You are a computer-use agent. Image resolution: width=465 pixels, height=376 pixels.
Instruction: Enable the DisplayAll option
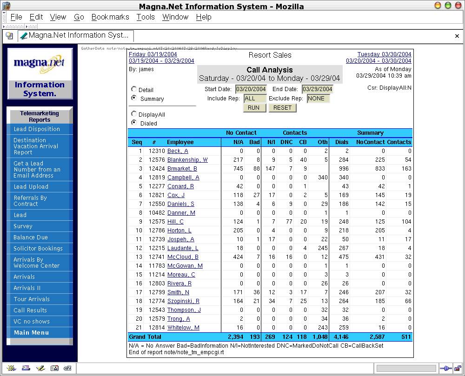(x=134, y=114)
